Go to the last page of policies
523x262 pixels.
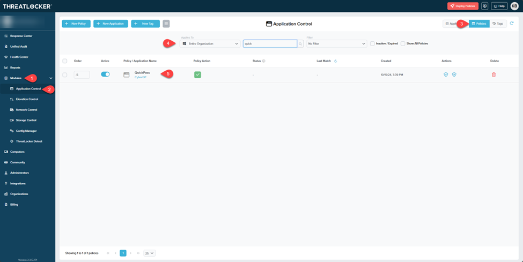click(138, 253)
